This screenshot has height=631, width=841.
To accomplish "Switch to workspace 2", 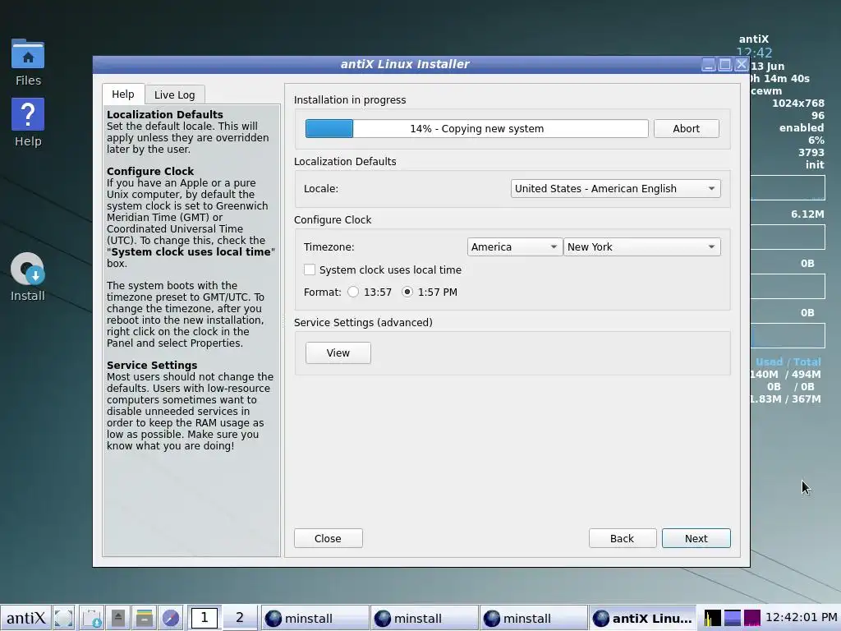I will [240, 618].
